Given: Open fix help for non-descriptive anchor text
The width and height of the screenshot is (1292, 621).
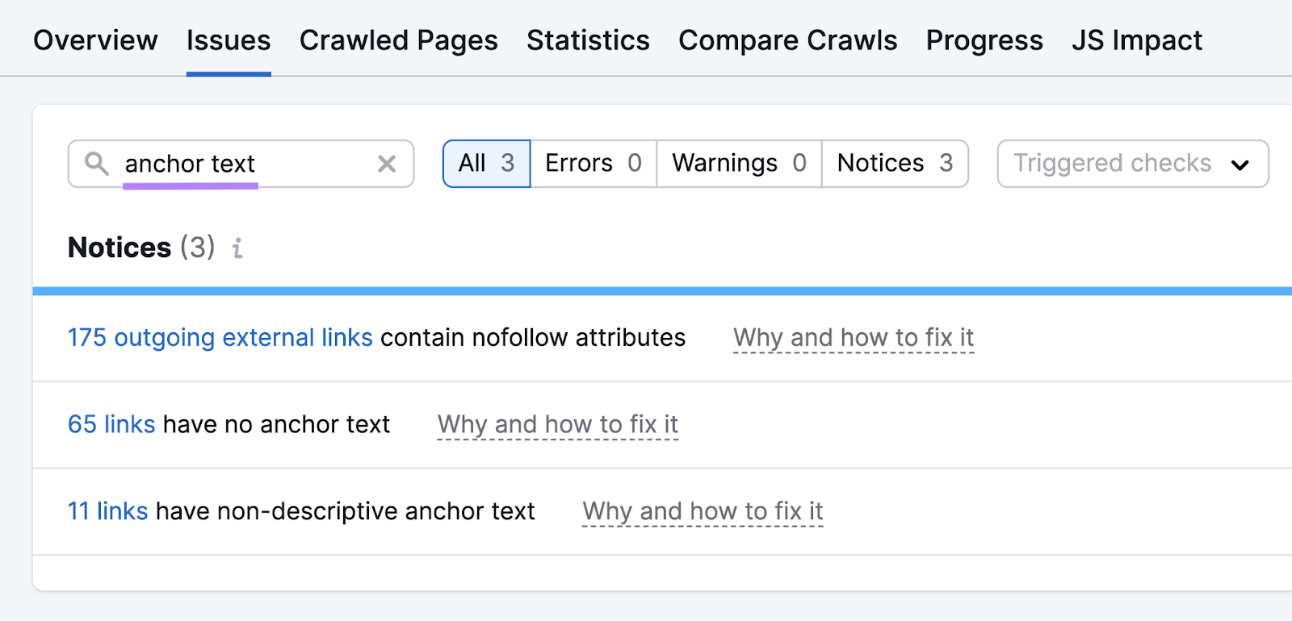Looking at the screenshot, I should pos(703,511).
